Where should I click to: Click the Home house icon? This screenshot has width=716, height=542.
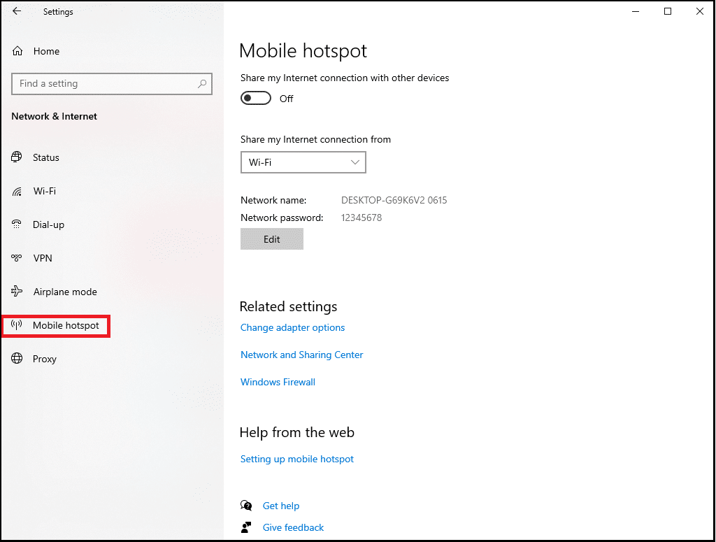(x=17, y=51)
